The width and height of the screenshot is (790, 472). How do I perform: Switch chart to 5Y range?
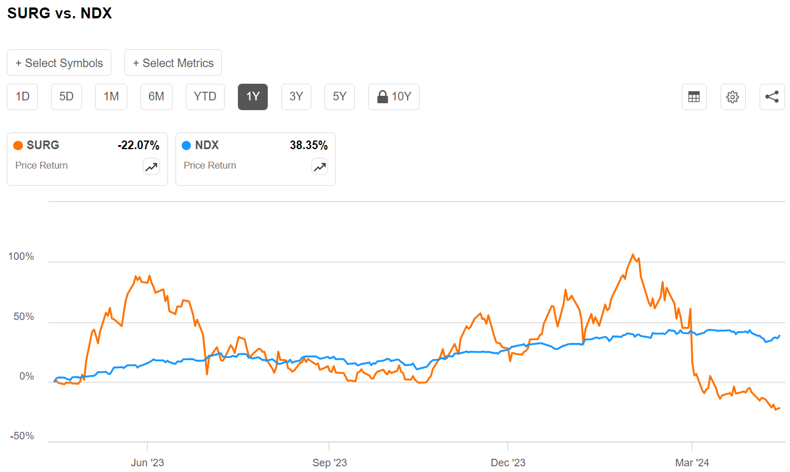tap(339, 96)
